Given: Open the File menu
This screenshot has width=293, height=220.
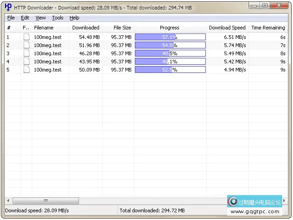Looking at the screenshot, I should [11, 18].
